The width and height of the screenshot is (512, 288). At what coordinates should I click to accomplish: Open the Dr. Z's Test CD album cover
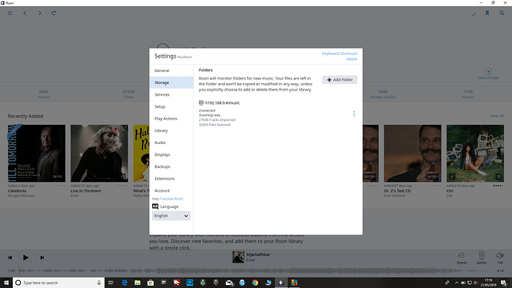(x=413, y=154)
